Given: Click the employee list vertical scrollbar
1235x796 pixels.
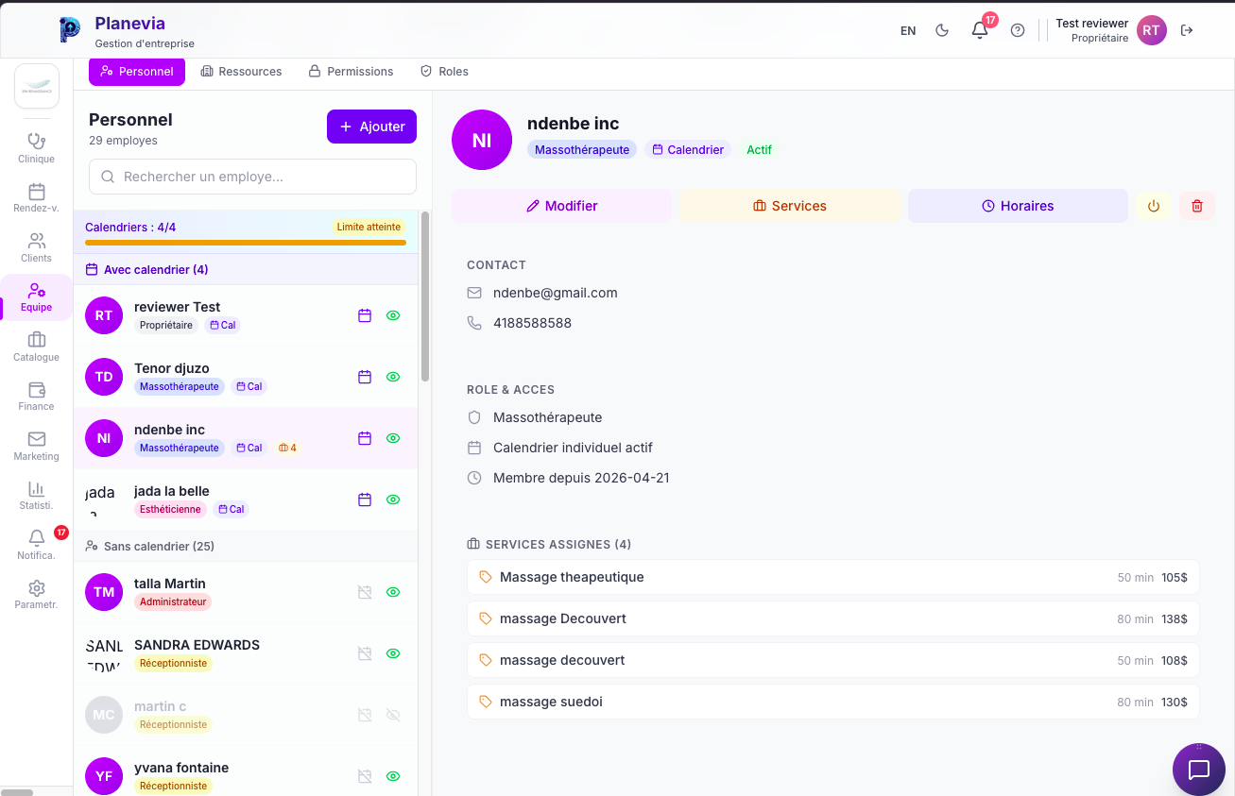Looking at the screenshot, I should 425,296.
